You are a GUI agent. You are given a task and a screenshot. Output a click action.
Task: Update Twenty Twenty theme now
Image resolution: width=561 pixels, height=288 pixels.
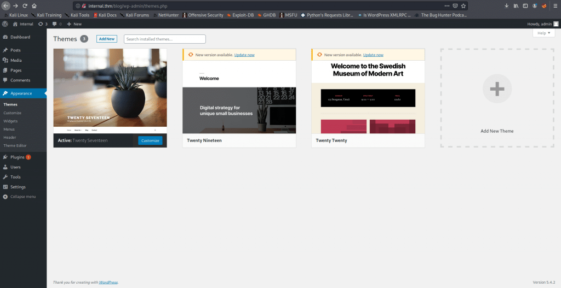click(x=373, y=55)
